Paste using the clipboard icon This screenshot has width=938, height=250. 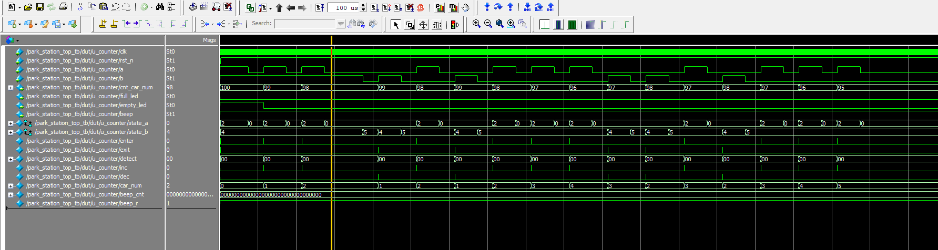point(104,7)
